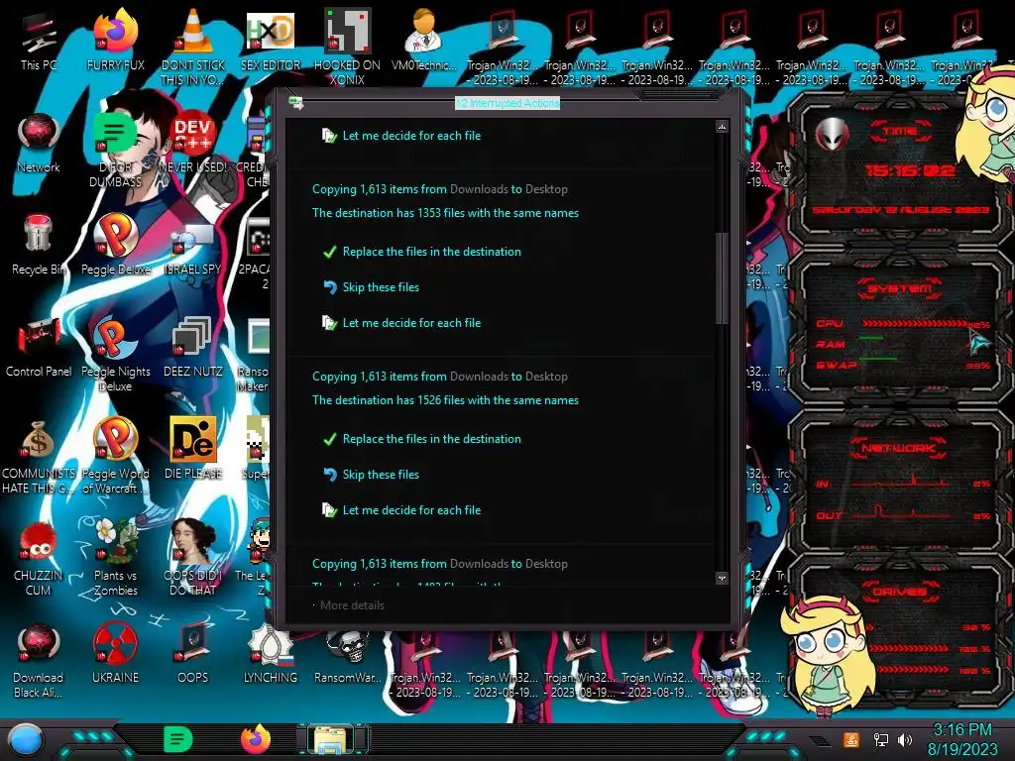Screen dimensions: 1015x761
Task: Select the UKRAINE radiation symbol icon
Action: coord(116,652)
